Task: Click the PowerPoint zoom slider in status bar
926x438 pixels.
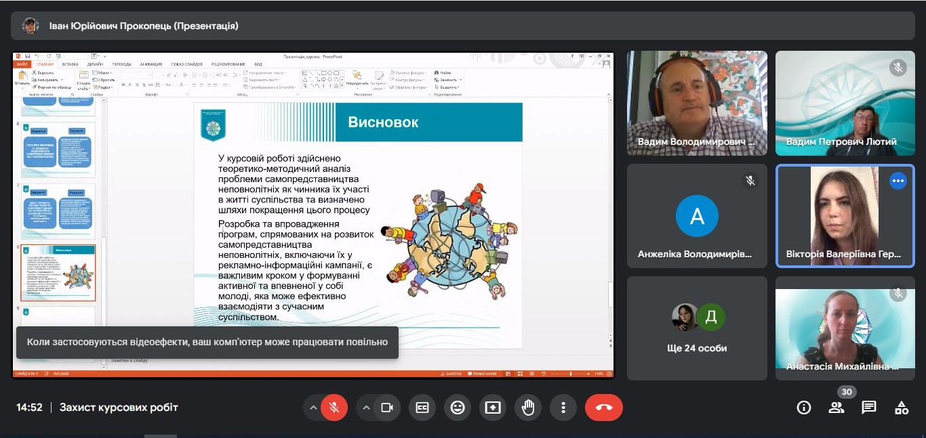Action: pos(570,374)
